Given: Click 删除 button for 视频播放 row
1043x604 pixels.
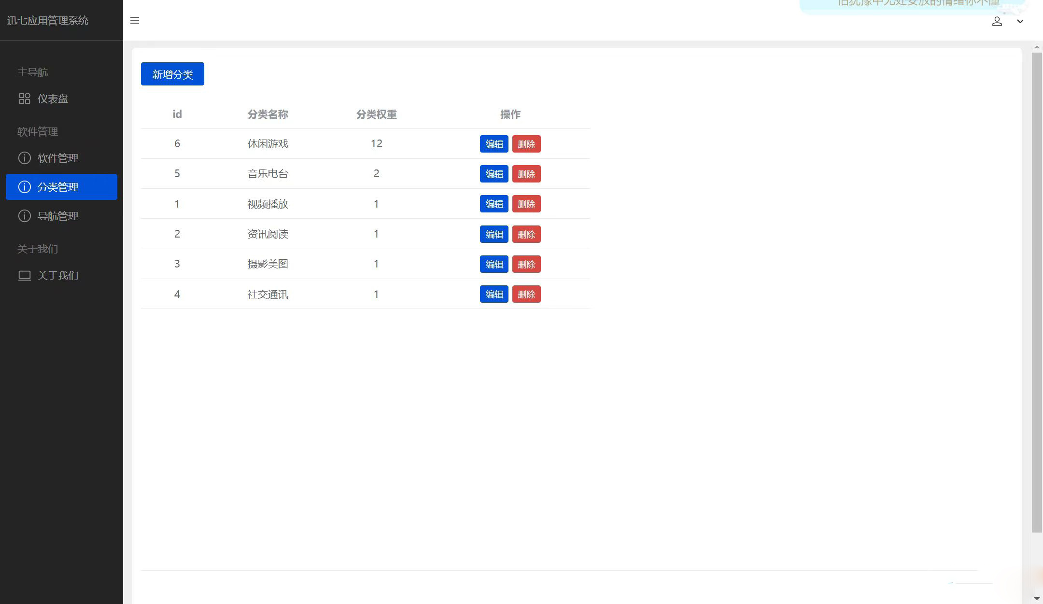Looking at the screenshot, I should 526,203.
